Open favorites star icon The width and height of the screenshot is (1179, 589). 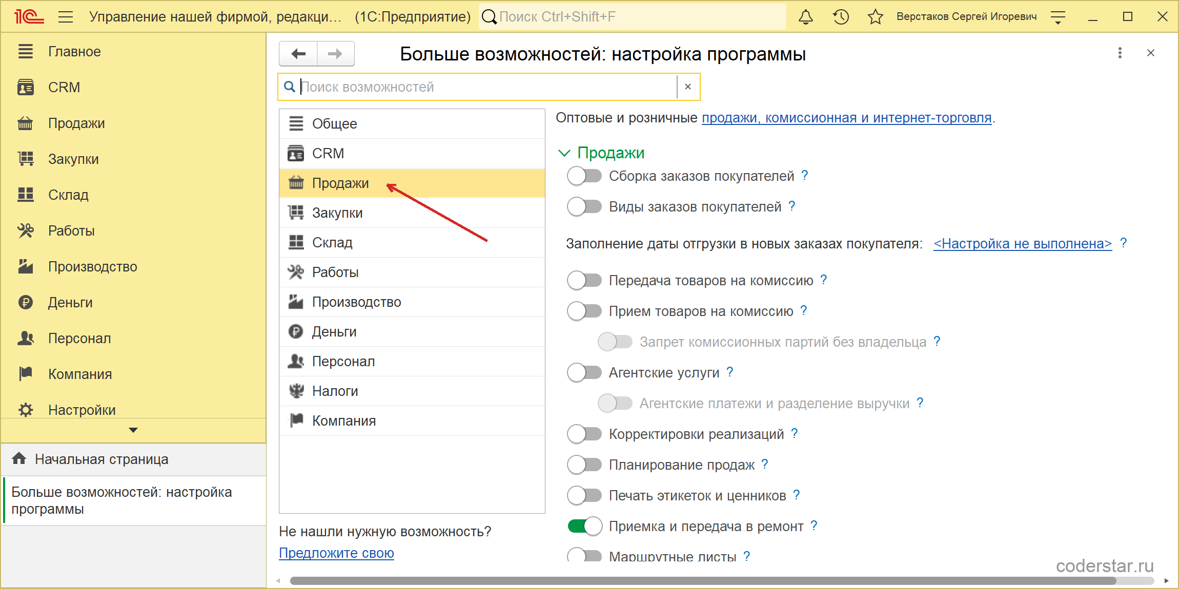876,17
